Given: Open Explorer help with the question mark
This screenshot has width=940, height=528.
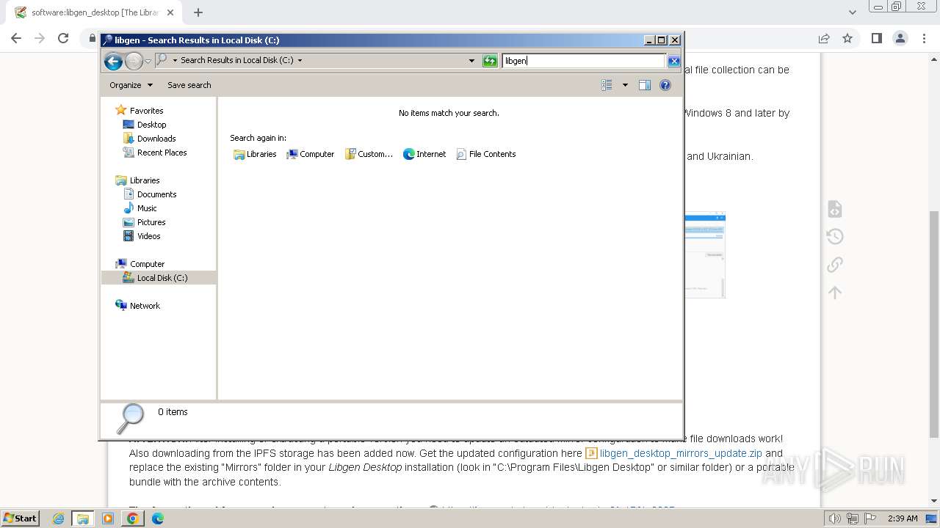Looking at the screenshot, I should click(x=665, y=85).
